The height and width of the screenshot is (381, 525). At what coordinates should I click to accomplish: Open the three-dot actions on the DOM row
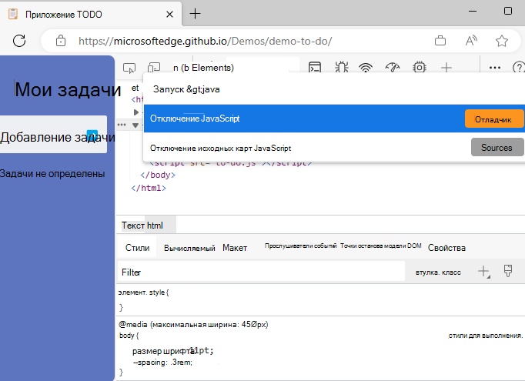coord(122,125)
